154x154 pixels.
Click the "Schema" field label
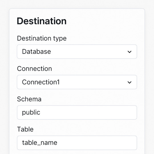pos(29,99)
